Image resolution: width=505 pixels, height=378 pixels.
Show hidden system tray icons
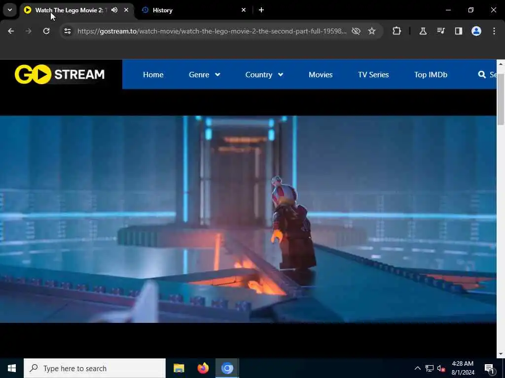click(417, 368)
